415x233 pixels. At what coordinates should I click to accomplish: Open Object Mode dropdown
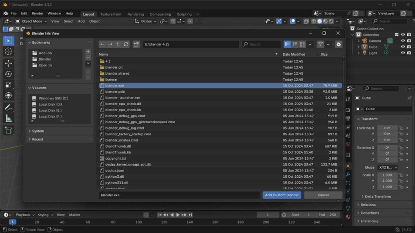pyautogui.click(x=31, y=21)
